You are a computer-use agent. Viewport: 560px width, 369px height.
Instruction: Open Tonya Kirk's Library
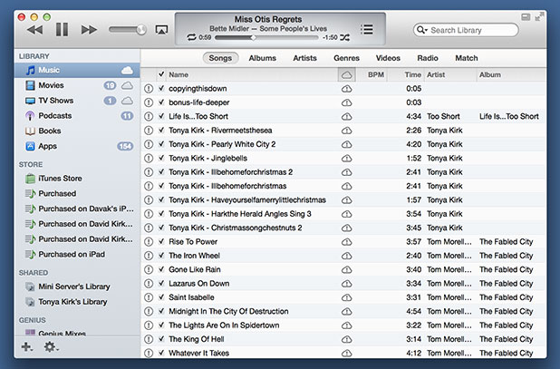click(x=77, y=302)
